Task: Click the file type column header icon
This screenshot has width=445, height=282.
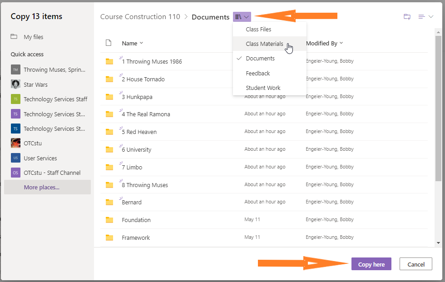Action: pyautogui.click(x=109, y=43)
